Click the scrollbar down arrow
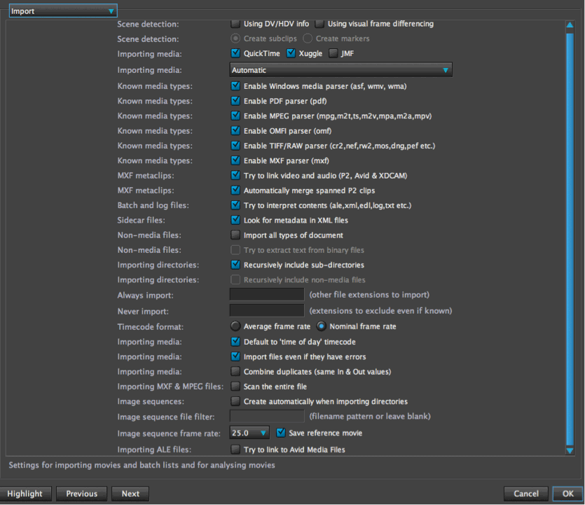This screenshot has height=505, width=585. [x=570, y=450]
